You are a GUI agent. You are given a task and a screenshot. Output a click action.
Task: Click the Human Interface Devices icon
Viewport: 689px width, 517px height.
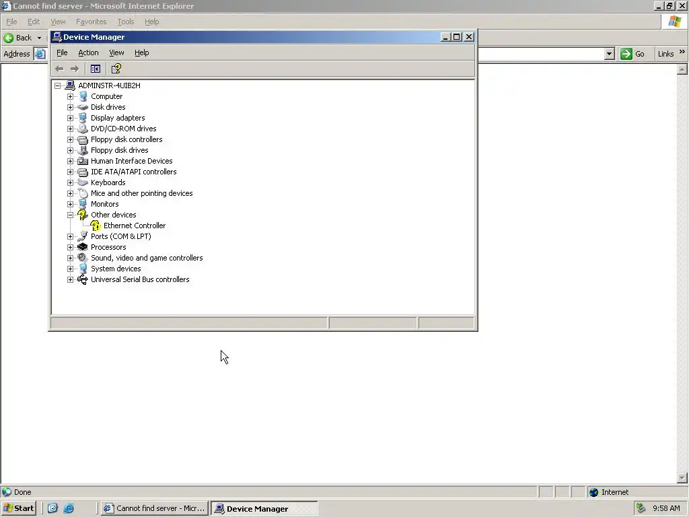coord(83,161)
